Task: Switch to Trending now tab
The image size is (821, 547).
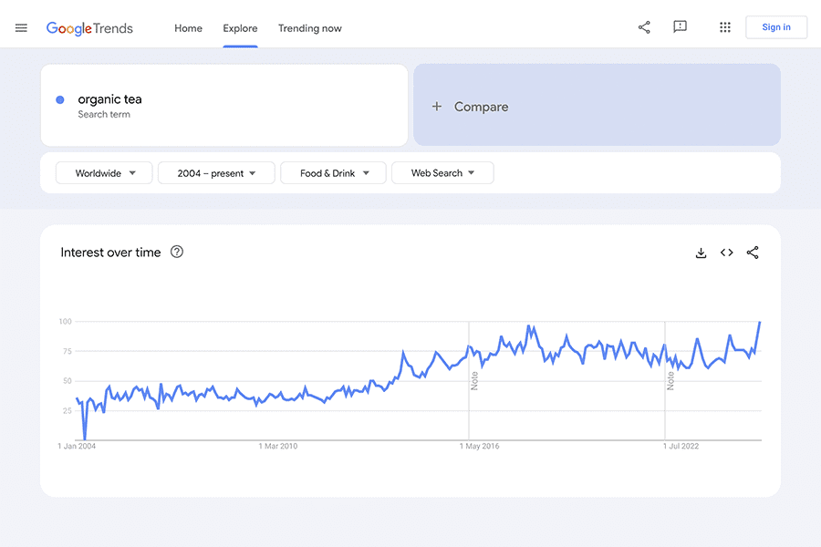Action: coord(310,28)
